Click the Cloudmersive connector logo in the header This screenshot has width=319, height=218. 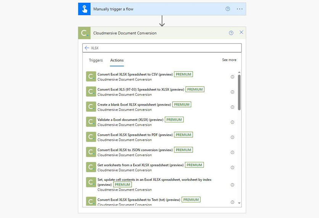coord(84,33)
